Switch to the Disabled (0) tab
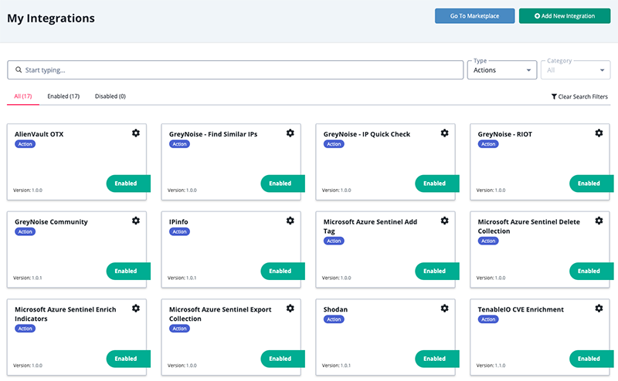The image size is (618, 381). [110, 96]
